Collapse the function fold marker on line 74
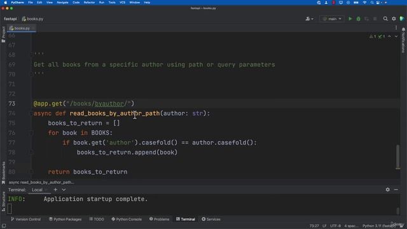 (31, 113)
